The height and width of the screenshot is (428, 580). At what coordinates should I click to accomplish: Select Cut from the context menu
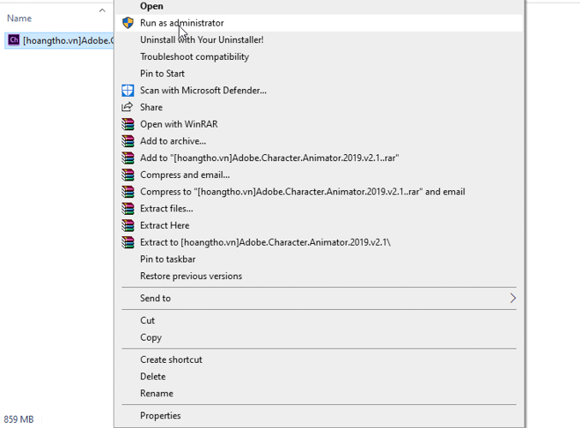pyautogui.click(x=319, y=320)
